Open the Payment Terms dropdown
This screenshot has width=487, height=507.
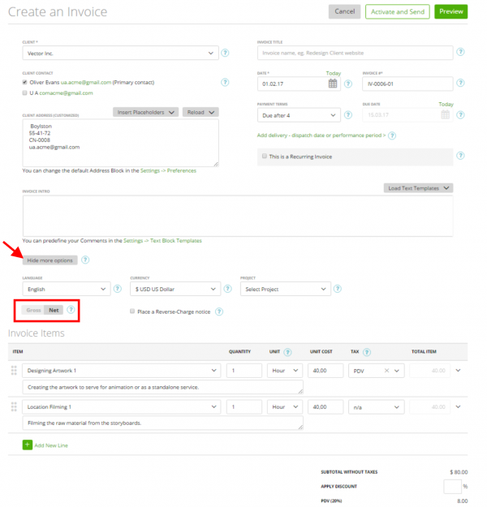(x=297, y=115)
